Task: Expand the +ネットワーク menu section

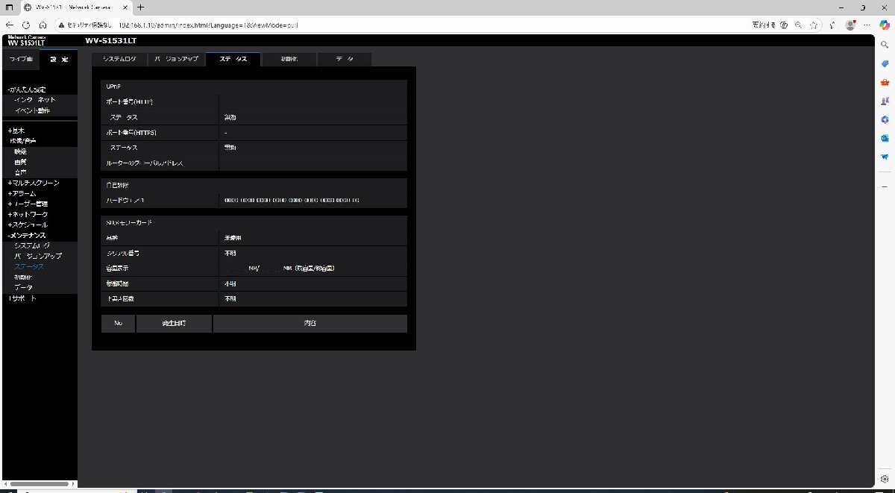Action: pos(28,214)
